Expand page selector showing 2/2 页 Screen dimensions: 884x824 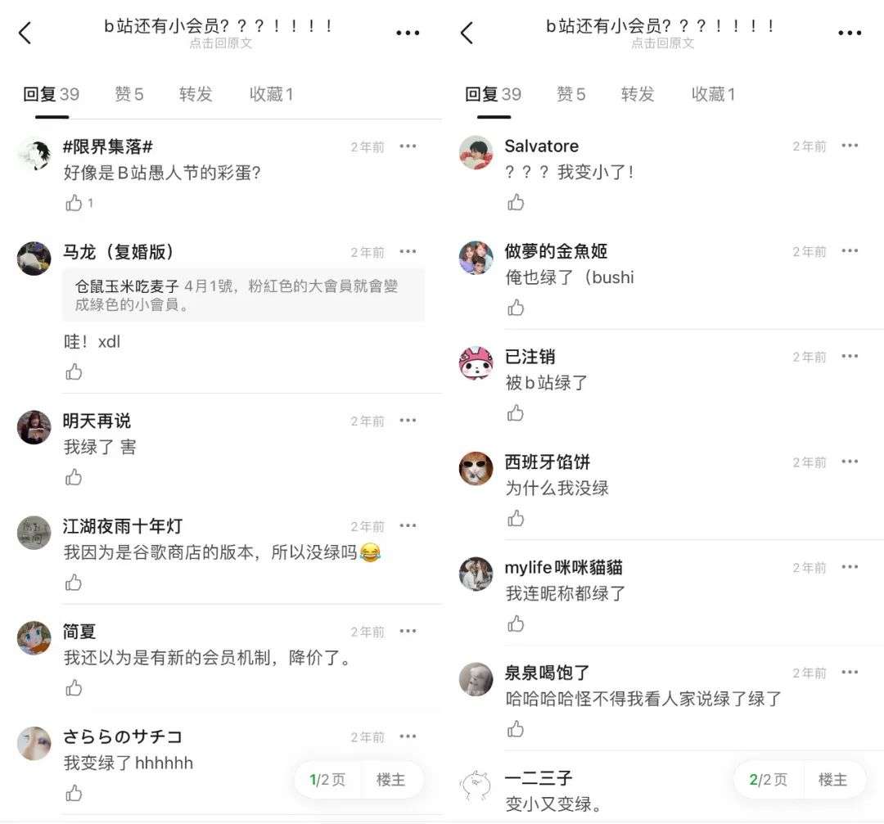pos(769,780)
